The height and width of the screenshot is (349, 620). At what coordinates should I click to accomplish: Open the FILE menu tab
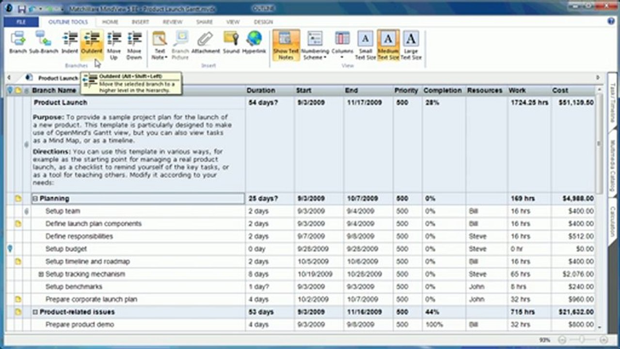21,22
